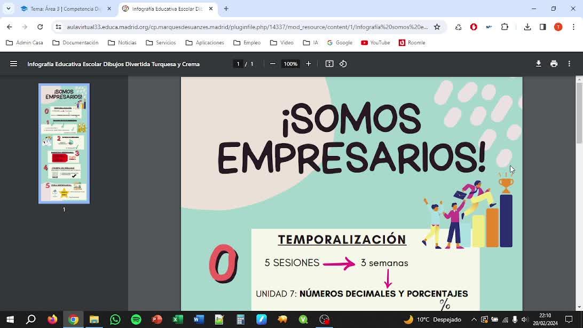The width and height of the screenshot is (583, 328).
Task: Reload the current page
Action: click(x=40, y=27)
